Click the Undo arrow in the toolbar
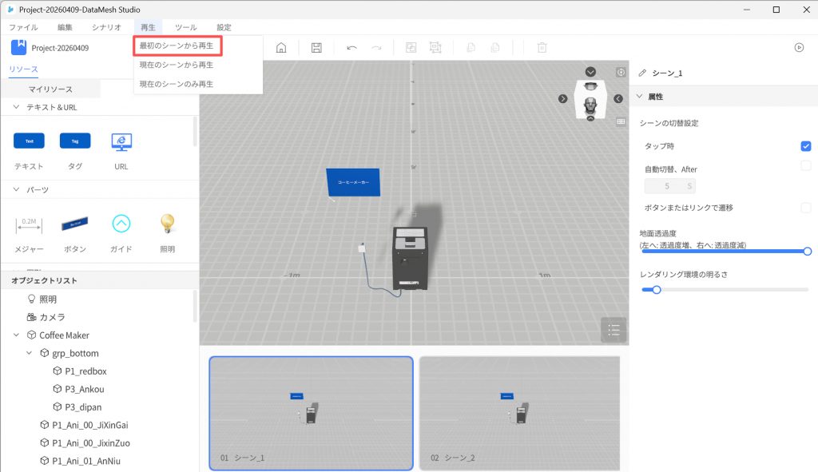 pyautogui.click(x=351, y=48)
